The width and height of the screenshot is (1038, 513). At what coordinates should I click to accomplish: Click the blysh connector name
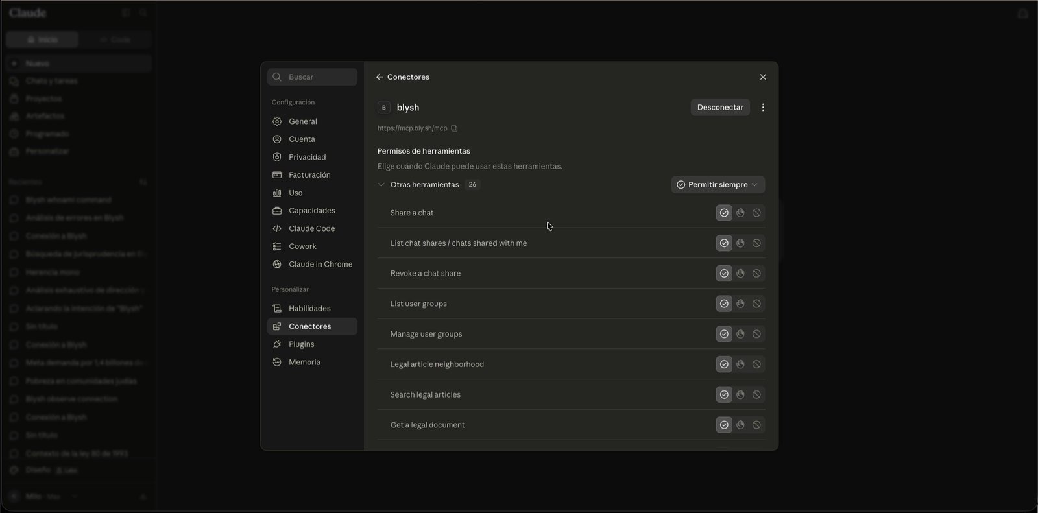408,108
